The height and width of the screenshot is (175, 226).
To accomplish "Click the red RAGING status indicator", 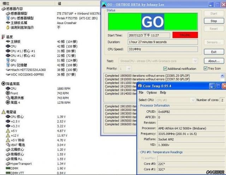I will [x=185, y=35].
